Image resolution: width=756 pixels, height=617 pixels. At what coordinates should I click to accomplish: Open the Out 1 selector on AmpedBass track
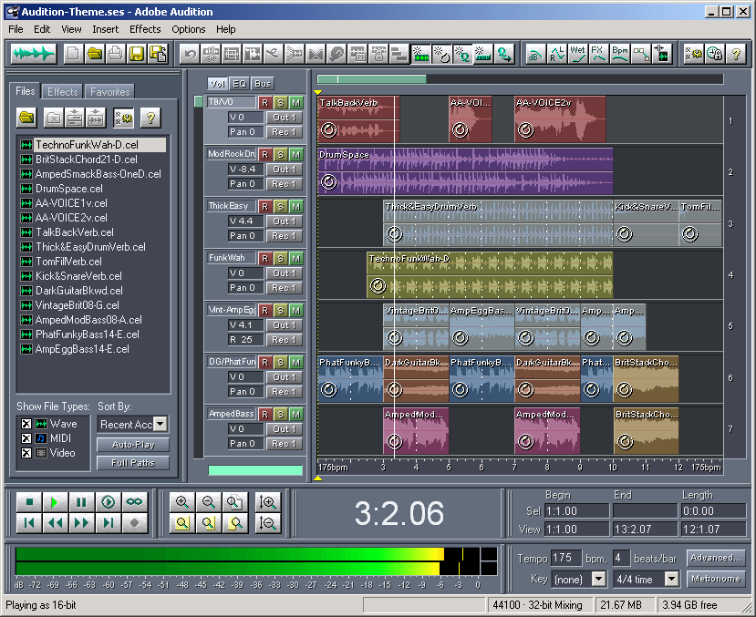coord(285,429)
